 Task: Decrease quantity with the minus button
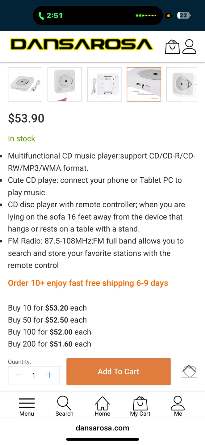coord(18,375)
